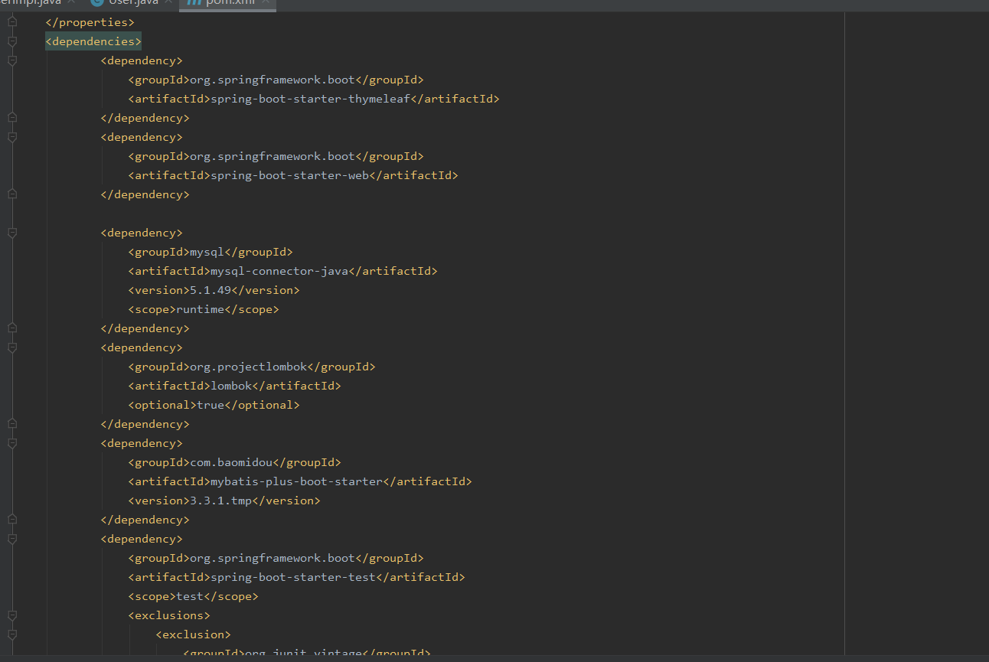Click version value 3.3.1.tmp
The width and height of the screenshot is (989, 662).
pos(220,501)
